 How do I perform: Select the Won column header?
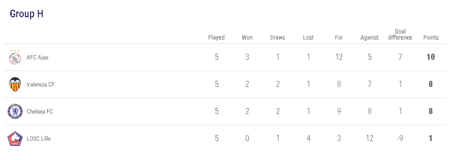[x=247, y=38]
